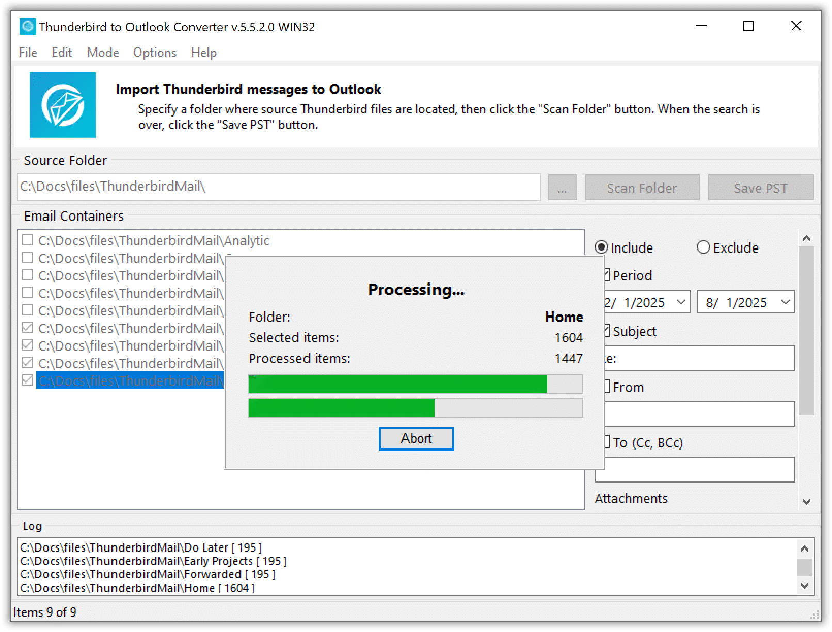This screenshot has width=832, height=632.
Task: Click the browse folder ellipsis button
Action: [562, 188]
